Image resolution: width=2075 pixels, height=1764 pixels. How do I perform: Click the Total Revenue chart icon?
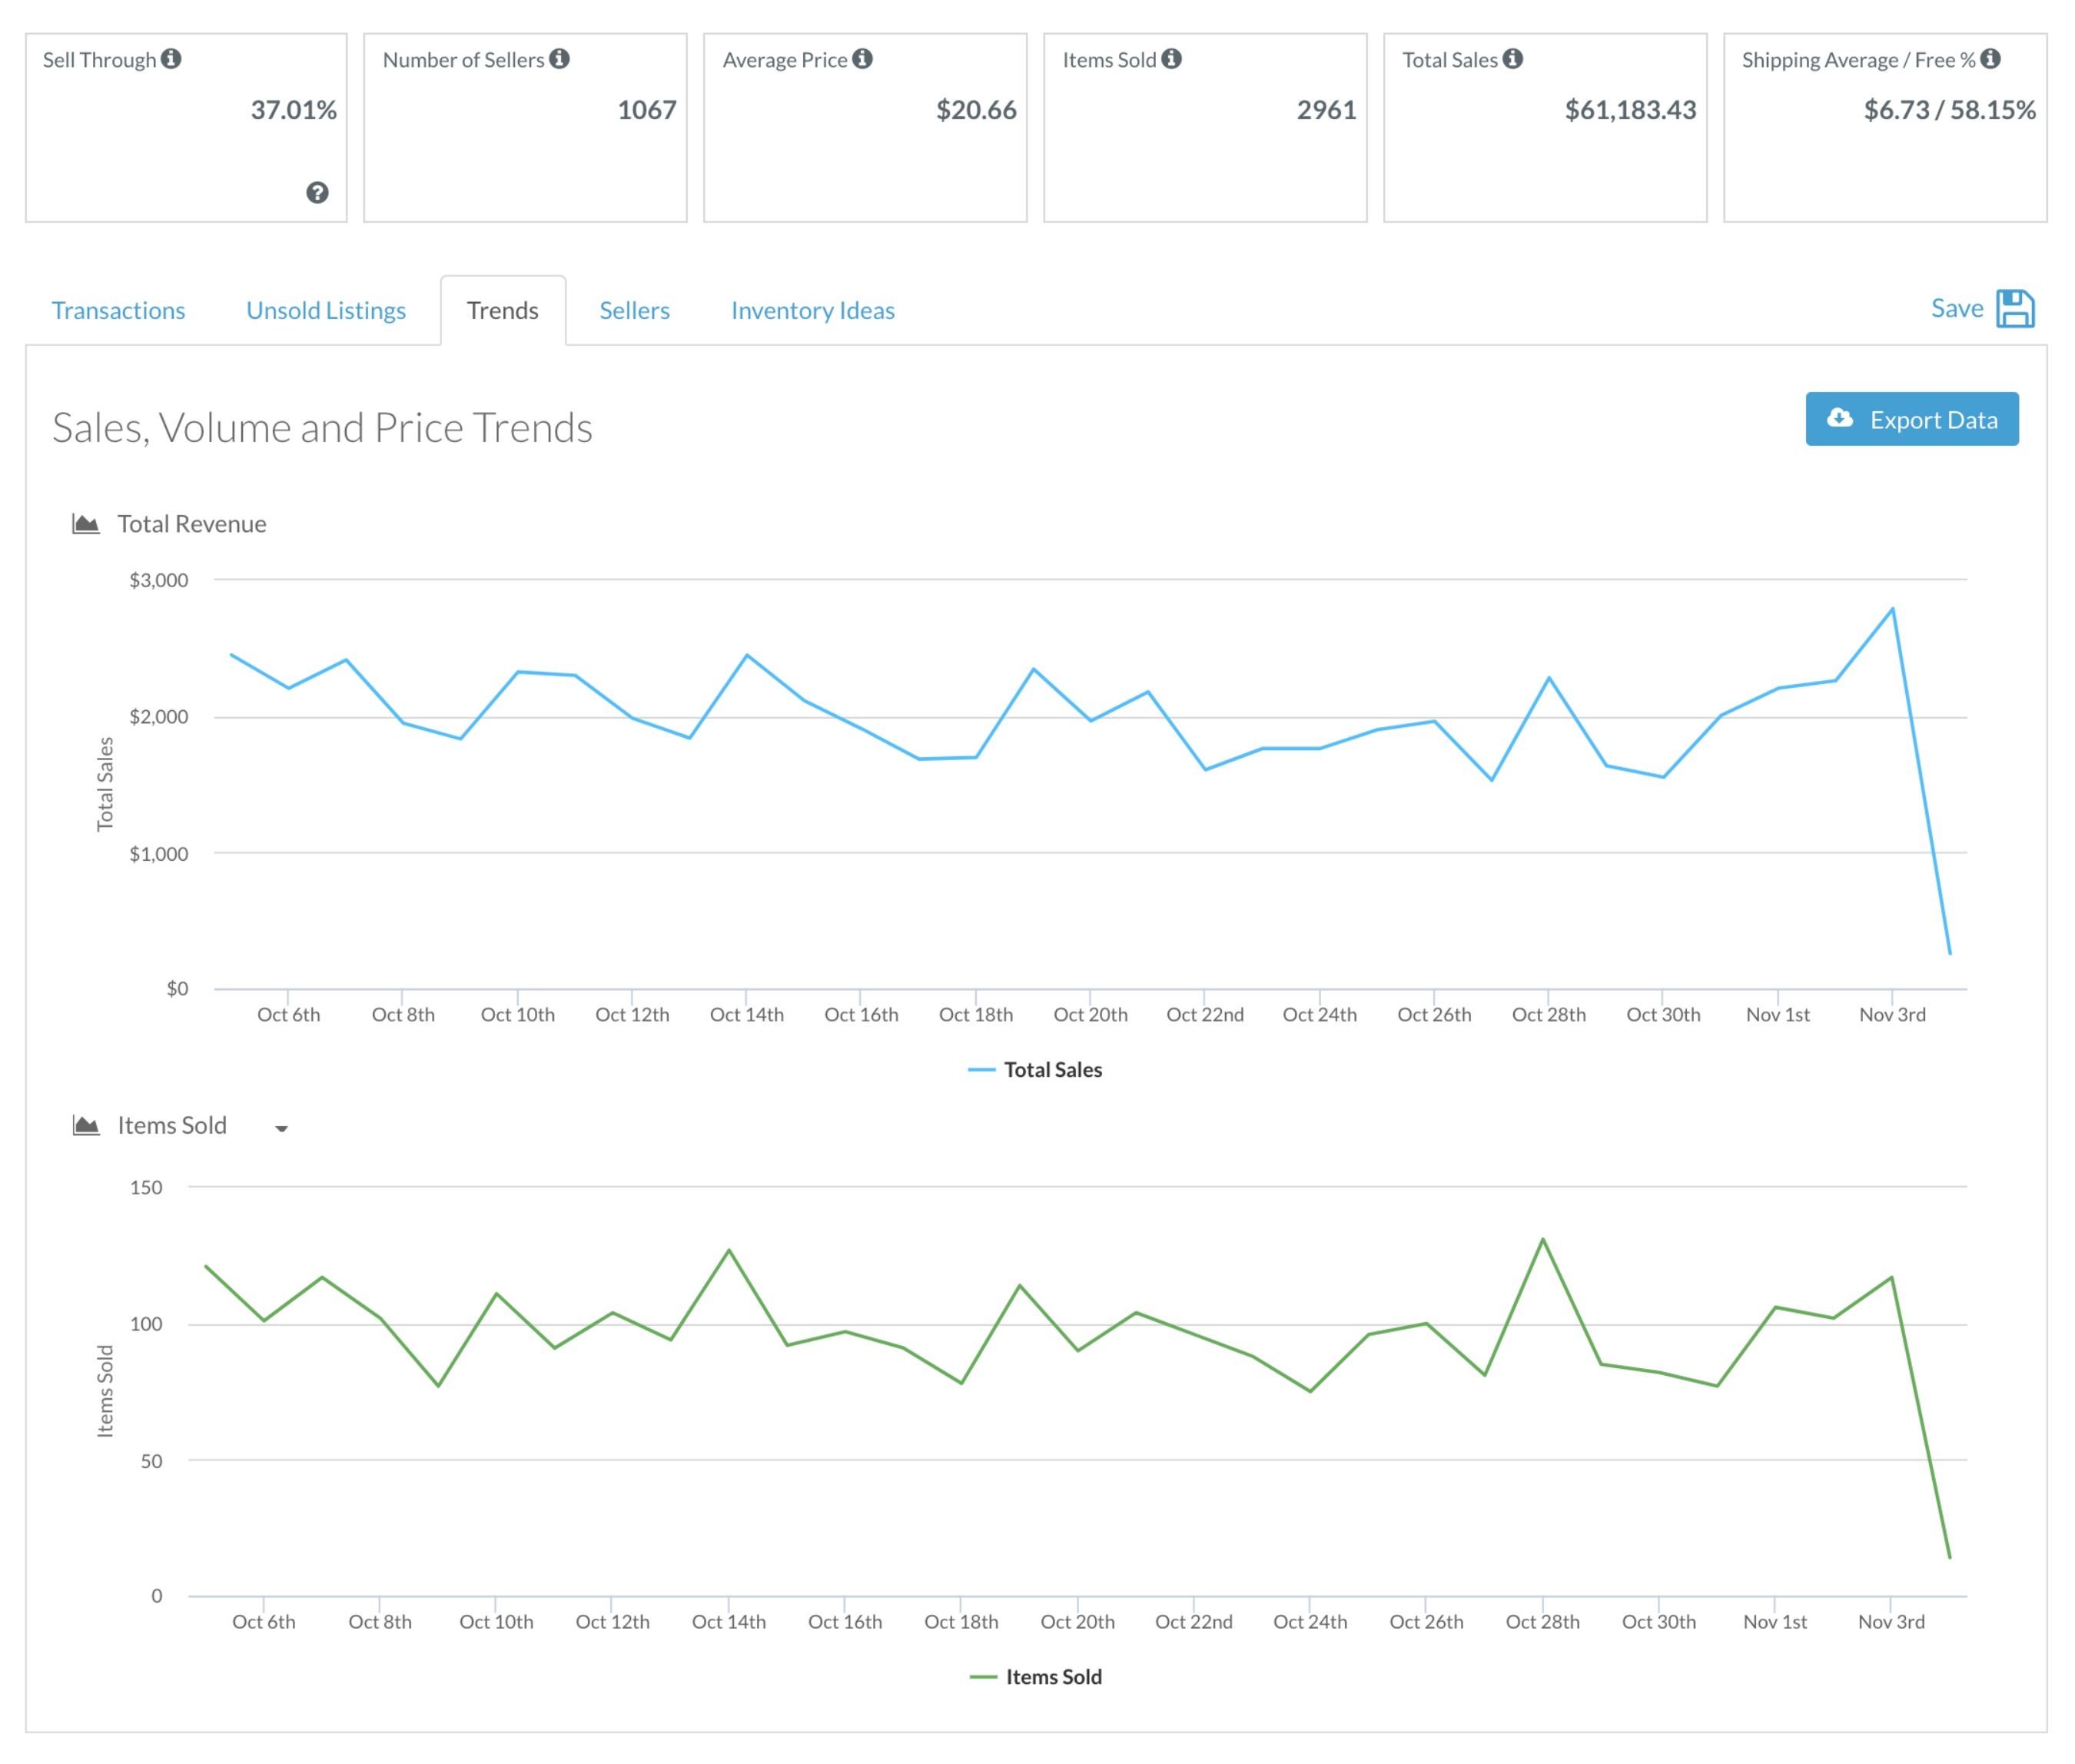[86, 524]
